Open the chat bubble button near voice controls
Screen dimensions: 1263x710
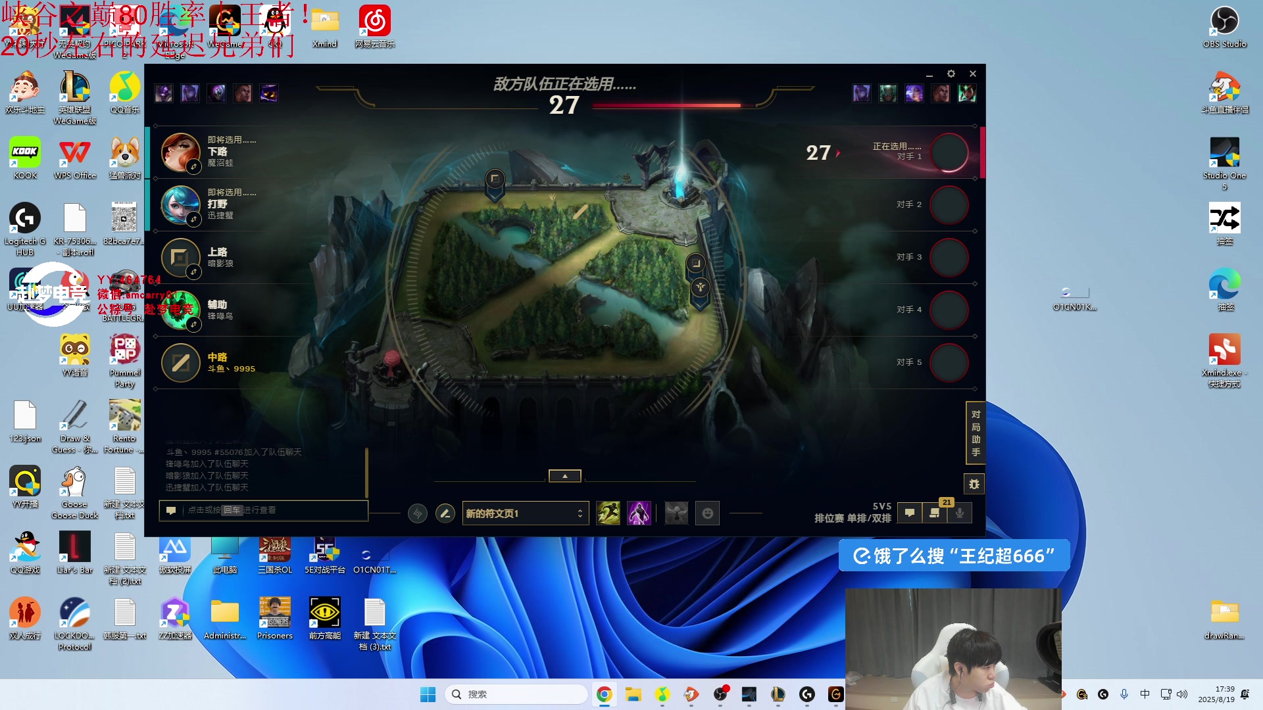pos(910,513)
